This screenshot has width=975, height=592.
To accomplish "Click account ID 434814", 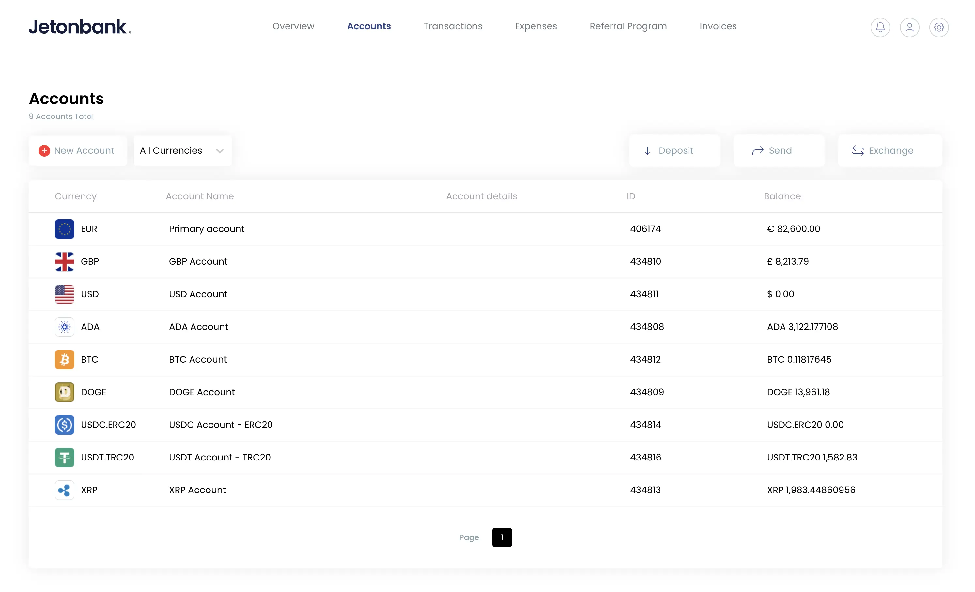I will point(645,425).
